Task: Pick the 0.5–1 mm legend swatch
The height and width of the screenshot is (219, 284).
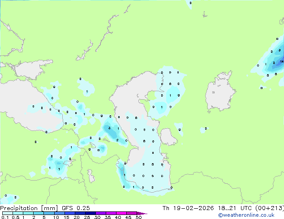Action: pyautogui.click(x=18, y=213)
